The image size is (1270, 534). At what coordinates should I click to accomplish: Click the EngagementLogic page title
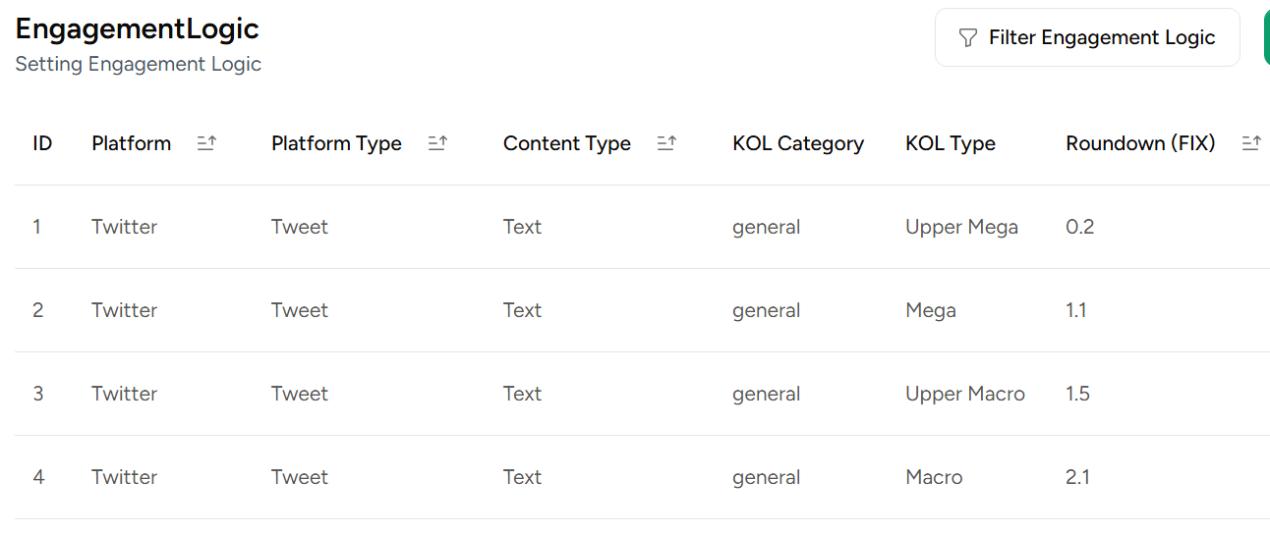(x=138, y=29)
